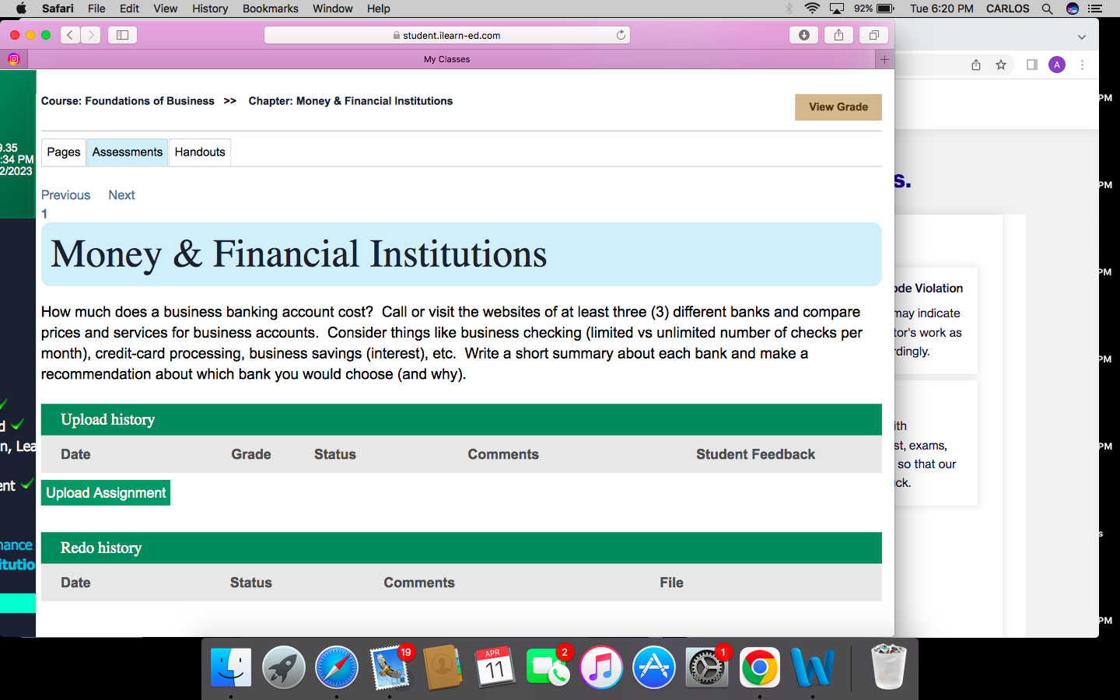Open Contacts app in the Dock

point(443,667)
